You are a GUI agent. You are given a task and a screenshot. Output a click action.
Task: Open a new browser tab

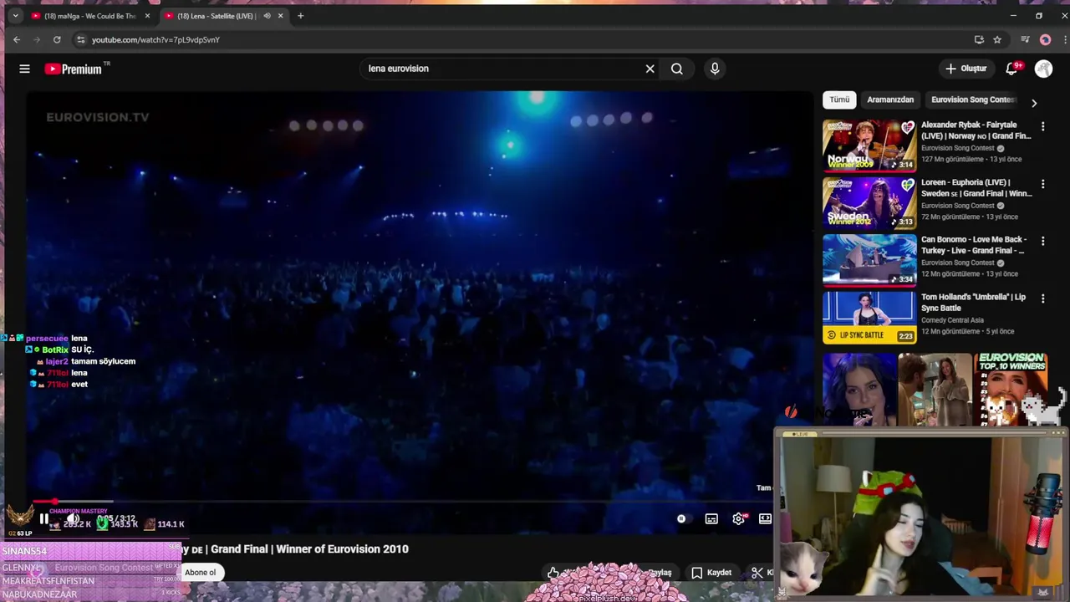[300, 15]
